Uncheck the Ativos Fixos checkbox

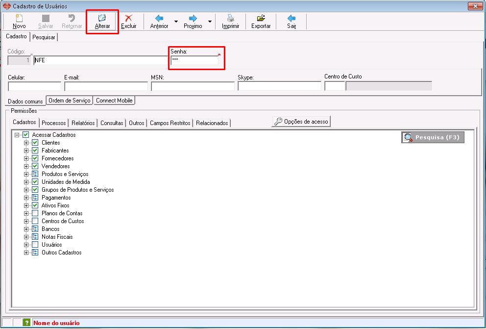[35, 205]
